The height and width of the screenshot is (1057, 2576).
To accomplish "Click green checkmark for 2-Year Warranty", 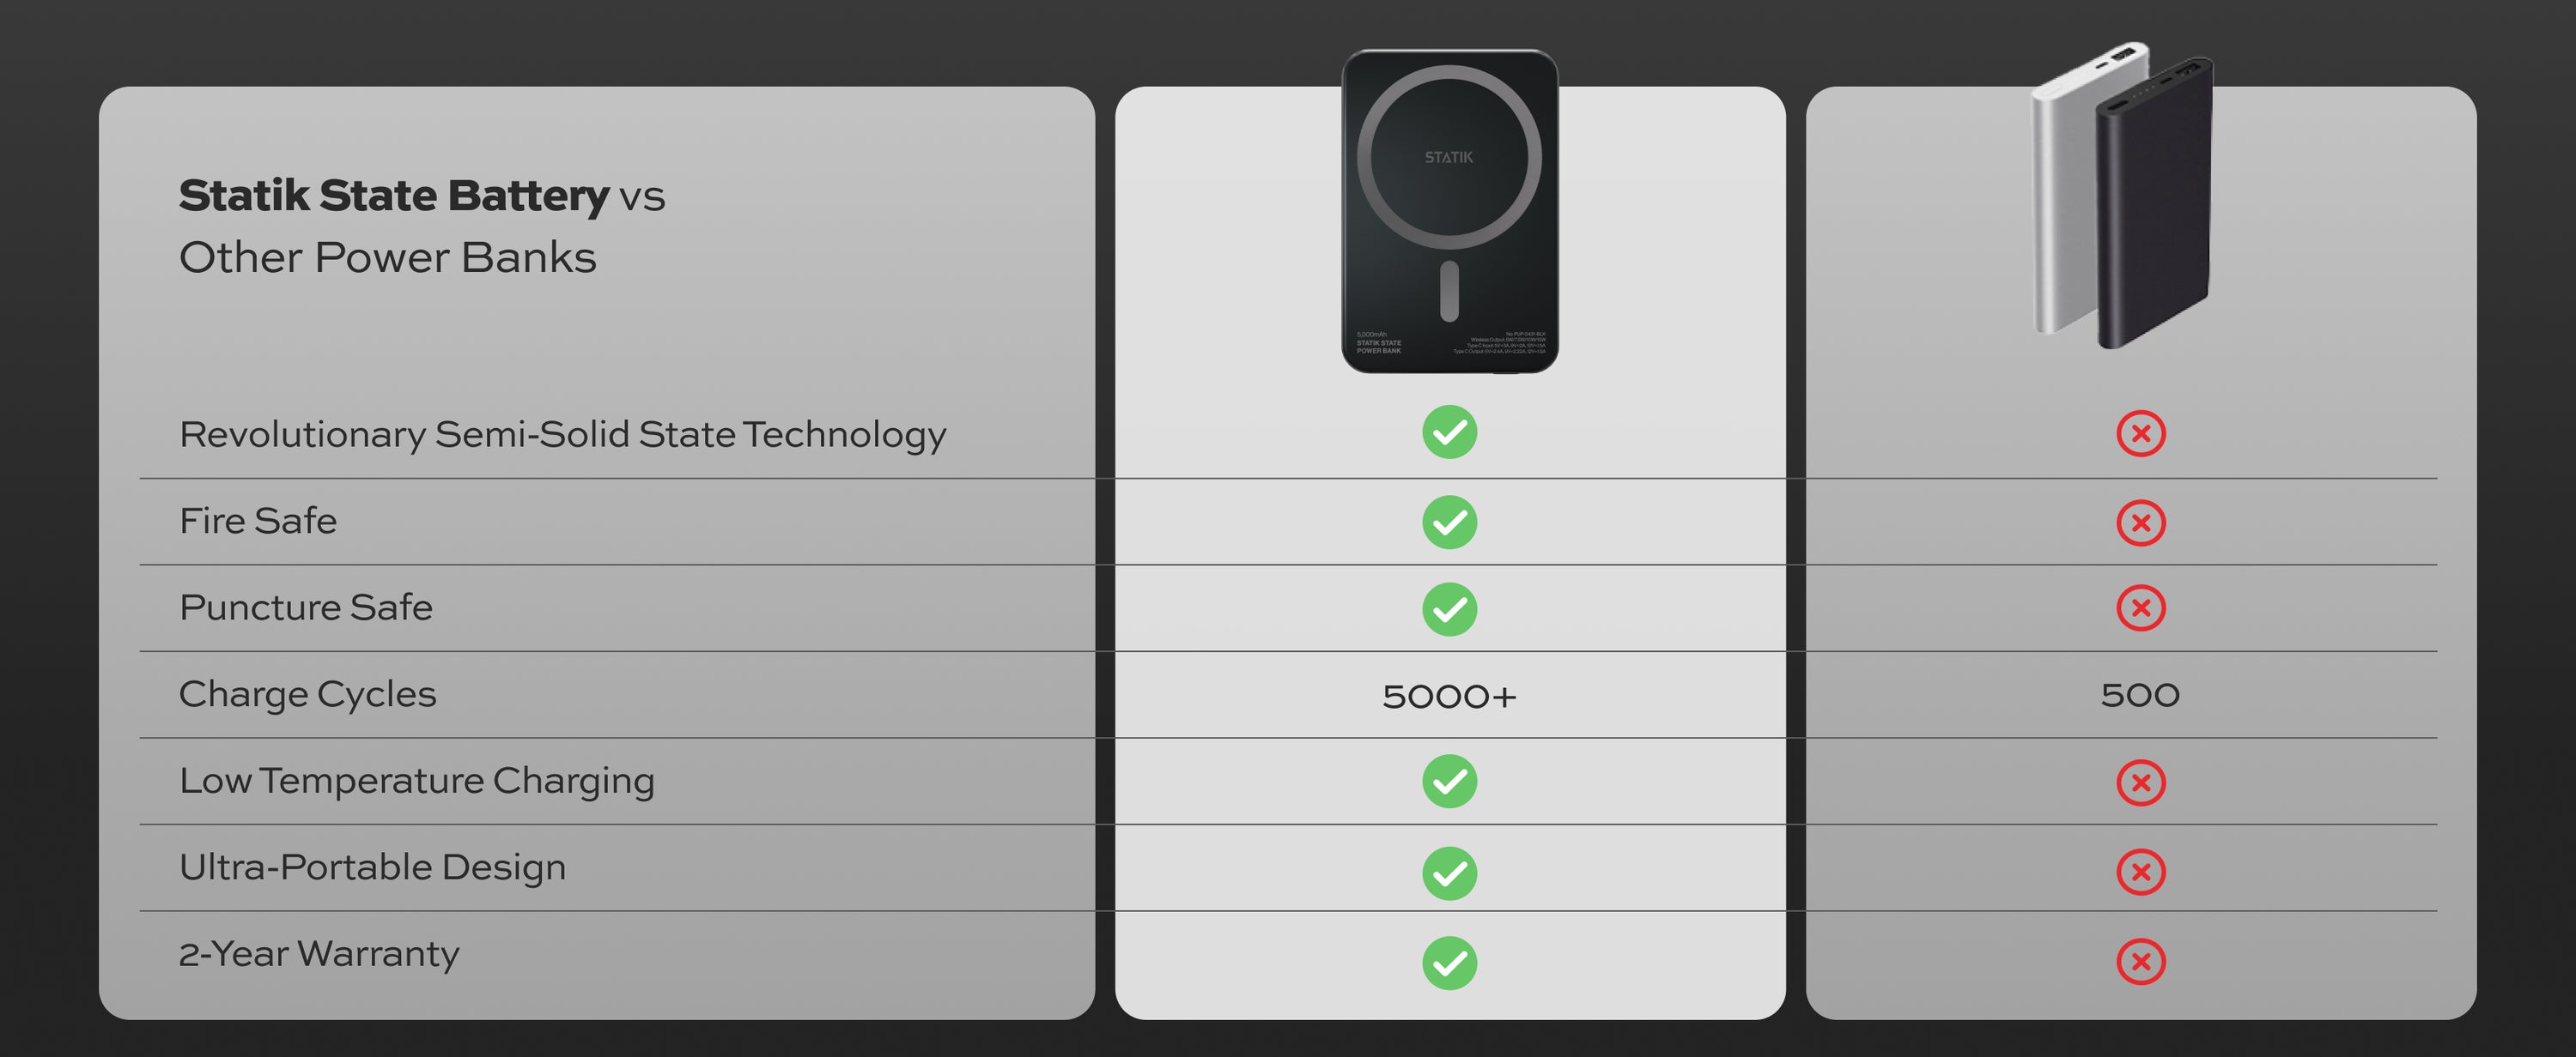I will point(1449,963).
